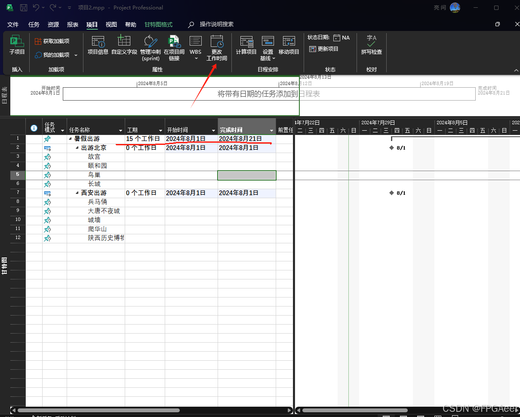Select the 长城 task name cell
520x417 pixels.
pyautogui.click(x=96, y=184)
